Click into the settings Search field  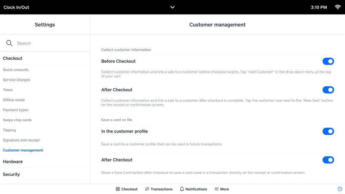48,43
